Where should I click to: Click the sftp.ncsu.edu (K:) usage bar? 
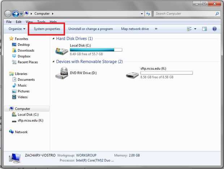point(167,73)
